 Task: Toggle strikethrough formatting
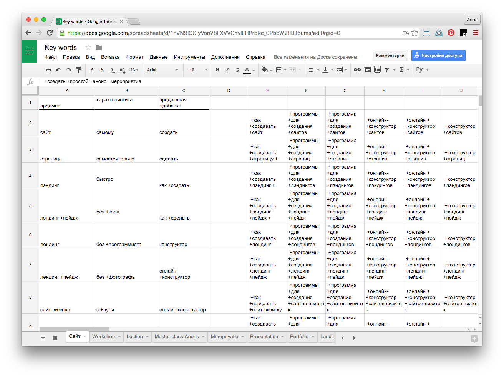(237, 70)
